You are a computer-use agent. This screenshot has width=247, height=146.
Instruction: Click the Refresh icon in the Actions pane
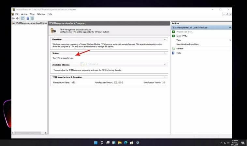173,49
